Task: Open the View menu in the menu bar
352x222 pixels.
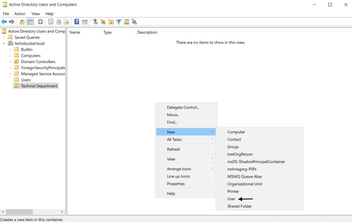Action: point(36,14)
